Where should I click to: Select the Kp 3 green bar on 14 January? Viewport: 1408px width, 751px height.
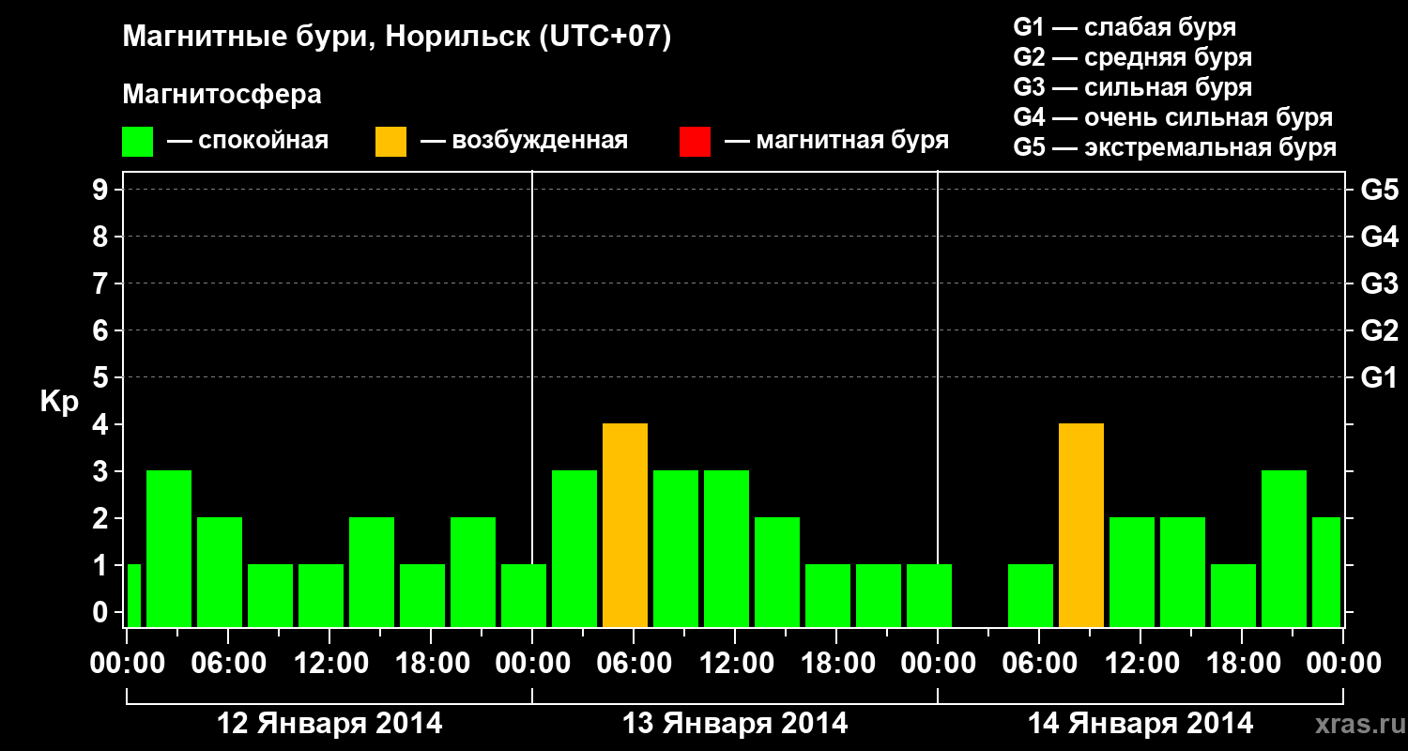(x=1284, y=548)
